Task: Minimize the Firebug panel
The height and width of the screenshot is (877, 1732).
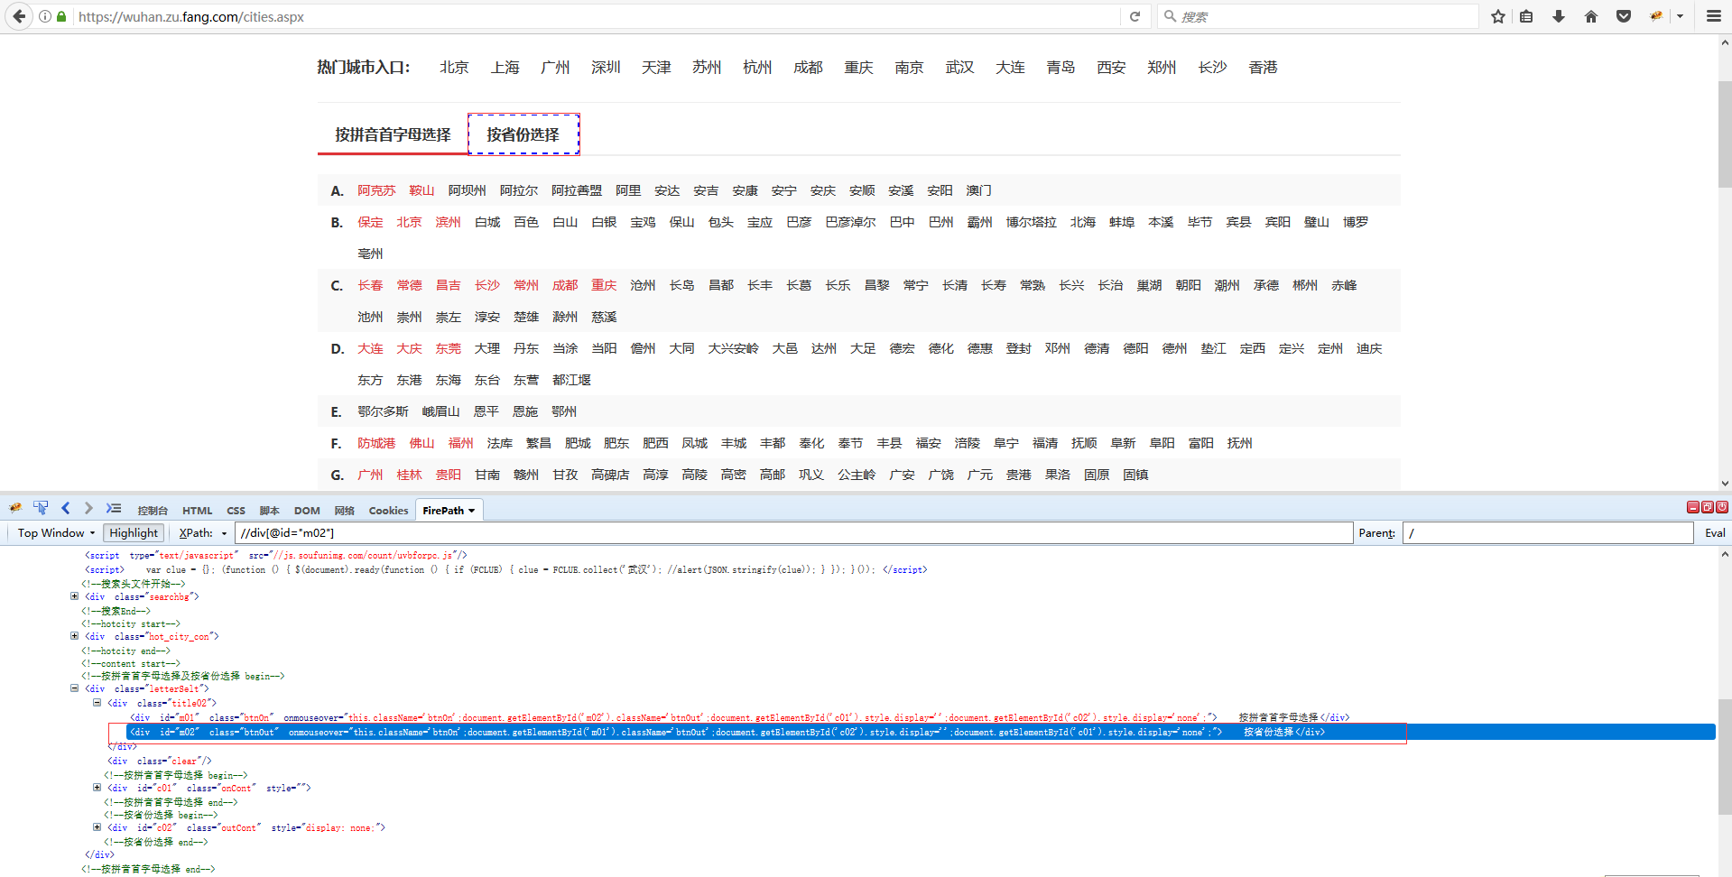Action: pos(1693,507)
